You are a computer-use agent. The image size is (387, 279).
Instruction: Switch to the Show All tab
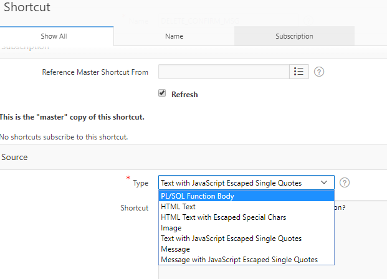click(54, 36)
